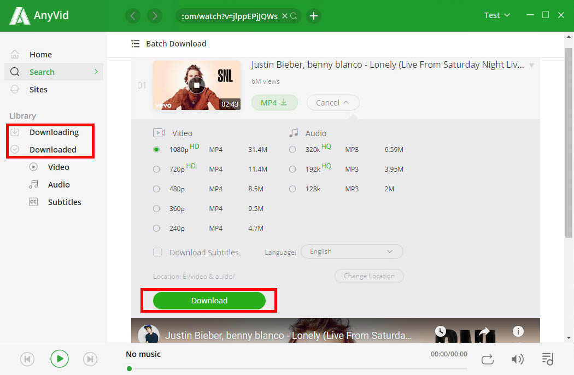Select the 720p HD MP4 video option
The width and height of the screenshot is (574, 375).
tap(156, 169)
